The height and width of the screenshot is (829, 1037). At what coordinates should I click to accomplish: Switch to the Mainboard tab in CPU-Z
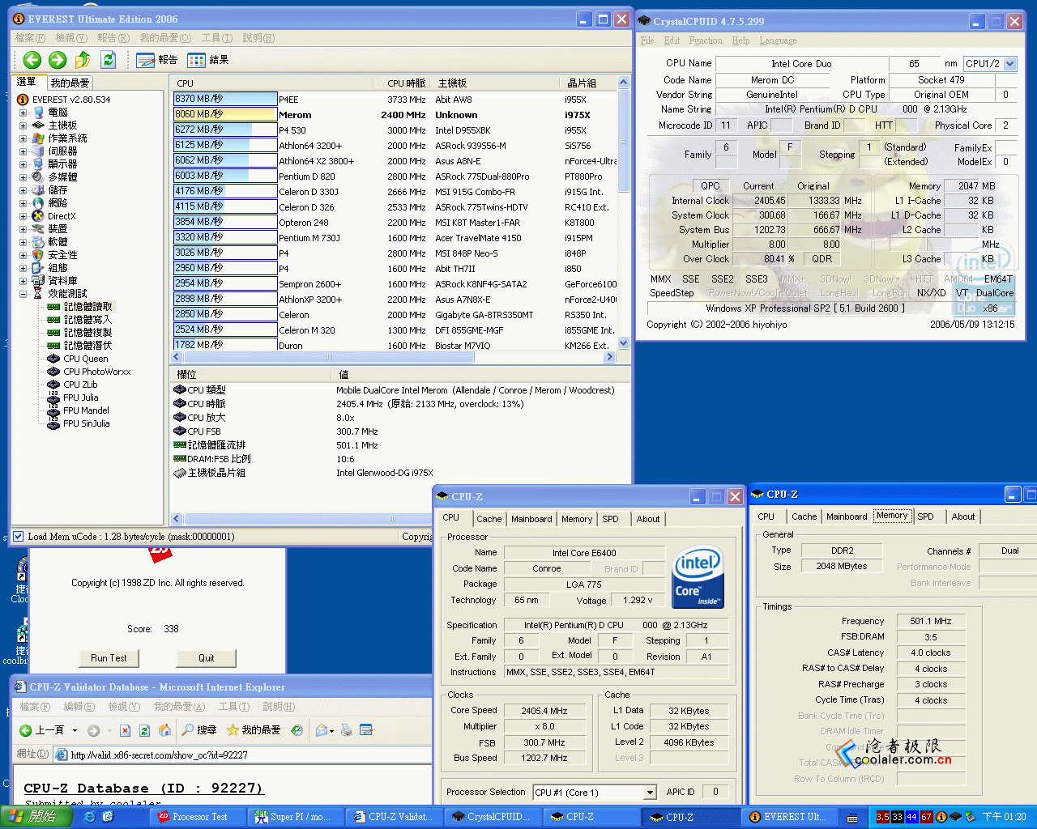pyautogui.click(x=531, y=519)
